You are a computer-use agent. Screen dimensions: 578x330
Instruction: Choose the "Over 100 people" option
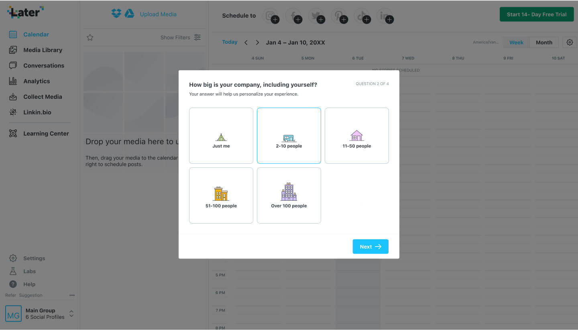pyautogui.click(x=289, y=196)
